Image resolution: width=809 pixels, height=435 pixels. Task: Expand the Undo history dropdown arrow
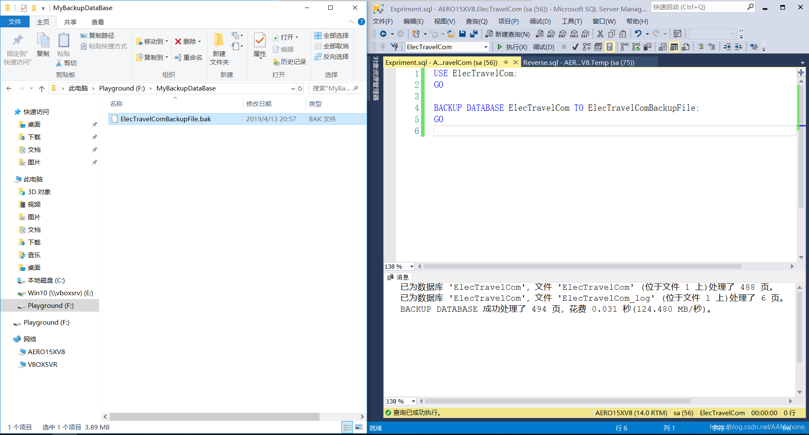click(x=647, y=34)
